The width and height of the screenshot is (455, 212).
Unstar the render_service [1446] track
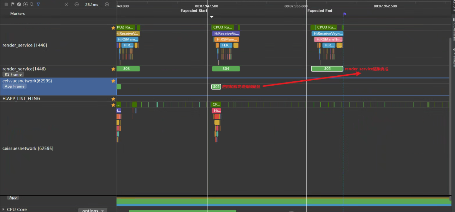coord(113,27)
